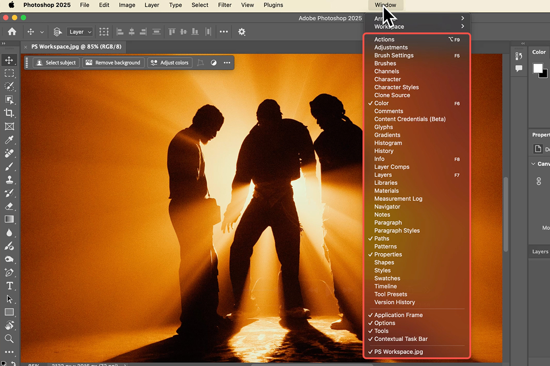Select the Eyedropper tool

coord(9,140)
